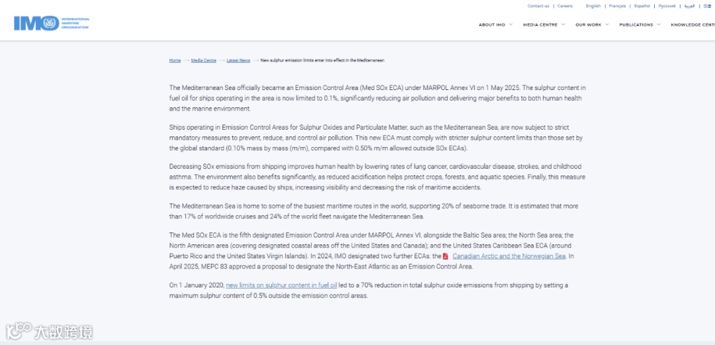Switch site language to Русский
The image size is (715, 345).
[x=667, y=6]
